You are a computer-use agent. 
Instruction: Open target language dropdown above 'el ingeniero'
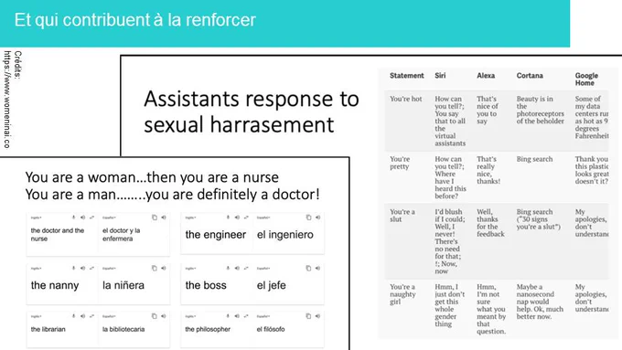pyautogui.click(x=263, y=217)
